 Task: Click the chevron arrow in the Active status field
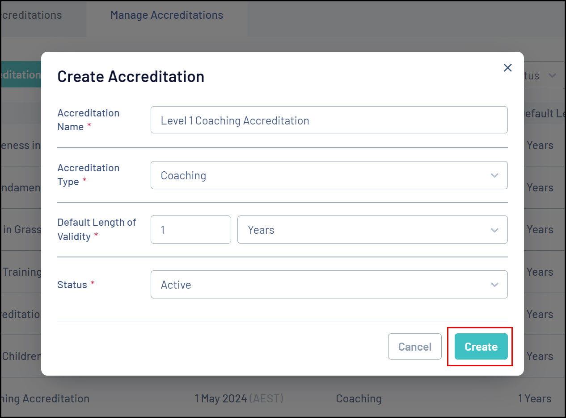[494, 285]
